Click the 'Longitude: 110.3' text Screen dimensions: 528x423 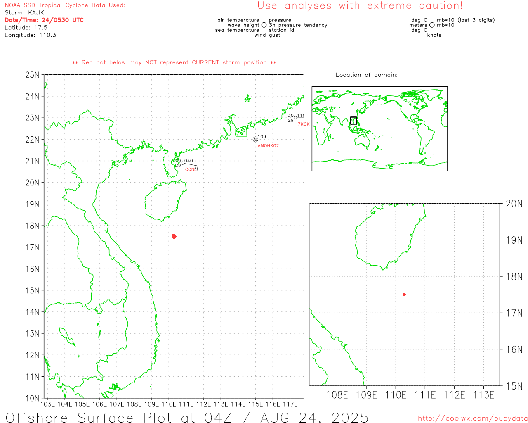tap(31, 35)
